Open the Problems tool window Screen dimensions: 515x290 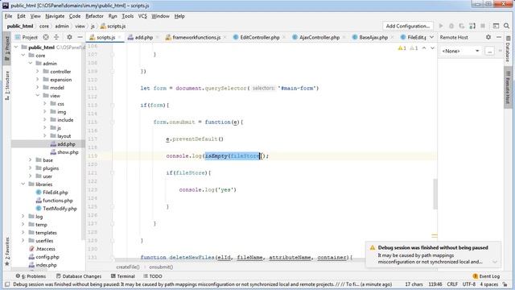[x=31, y=276]
